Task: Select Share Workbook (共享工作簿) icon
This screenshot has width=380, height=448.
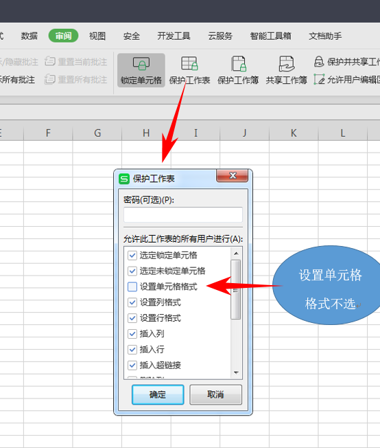Action: pyautogui.click(x=287, y=63)
